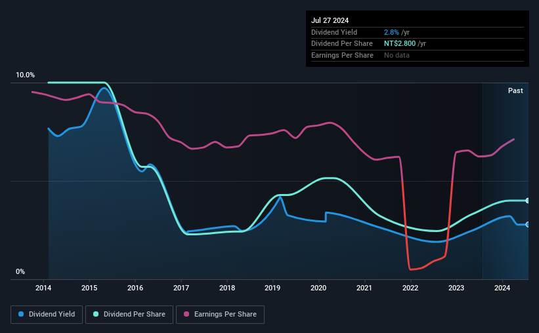Click the Jul 27 2024 tooltip date

(330, 20)
